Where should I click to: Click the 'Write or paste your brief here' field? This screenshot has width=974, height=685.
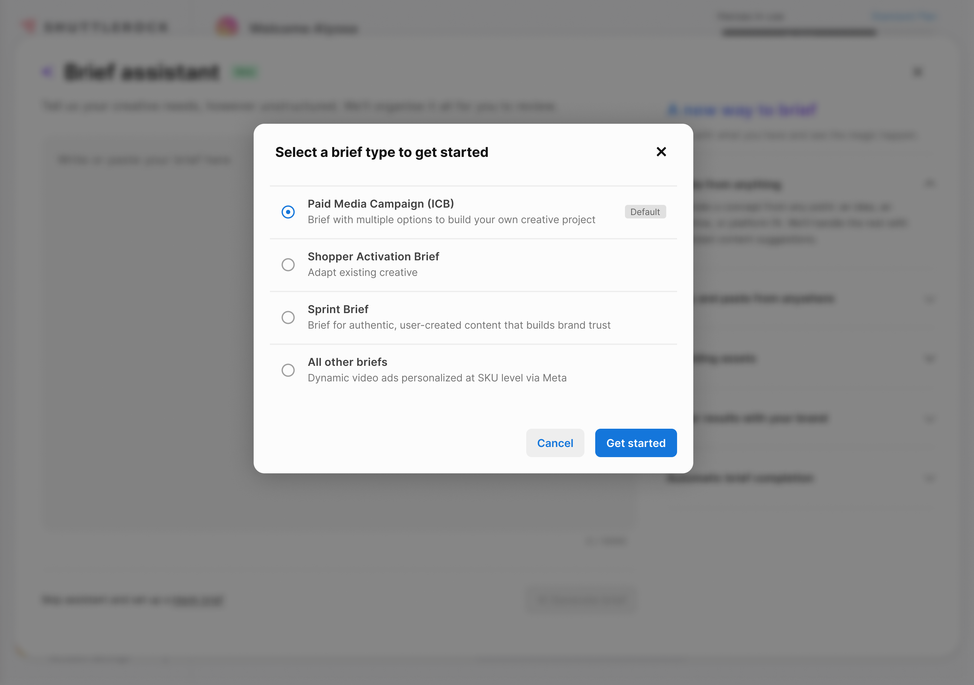click(x=144, y=160)
